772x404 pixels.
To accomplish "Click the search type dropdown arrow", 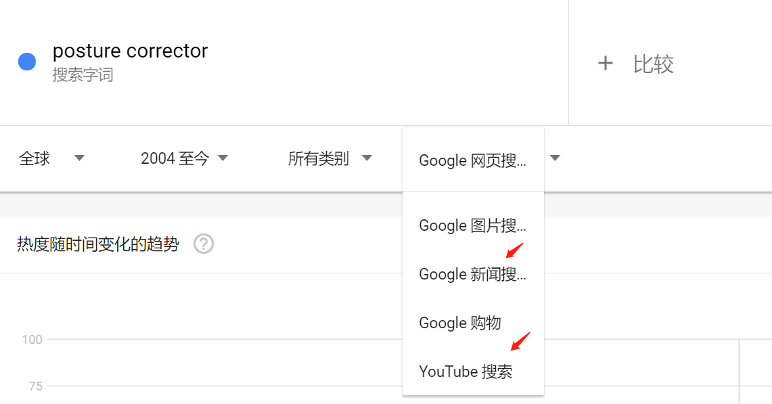I will [555, 156].
